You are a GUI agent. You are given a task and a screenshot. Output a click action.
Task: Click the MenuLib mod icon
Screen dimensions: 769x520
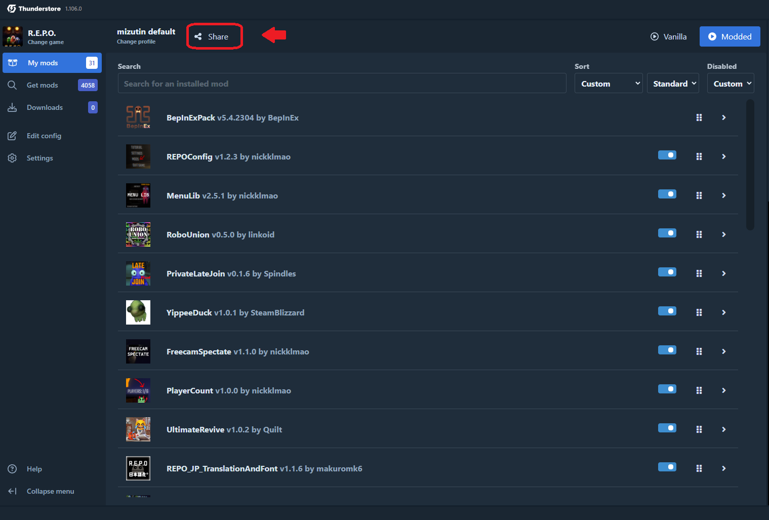(x=138, y=195)
